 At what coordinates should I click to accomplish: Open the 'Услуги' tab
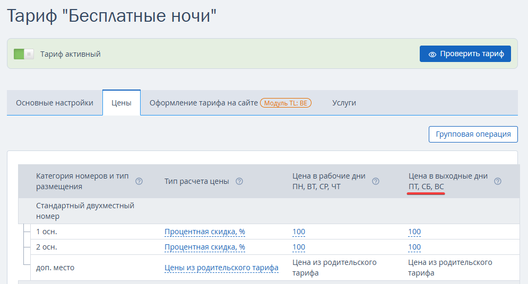click(x=344, y=103)
